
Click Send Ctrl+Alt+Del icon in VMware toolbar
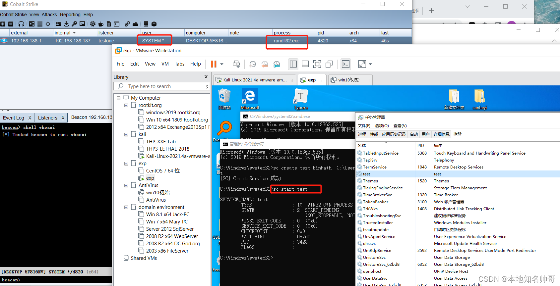(236, 64)
